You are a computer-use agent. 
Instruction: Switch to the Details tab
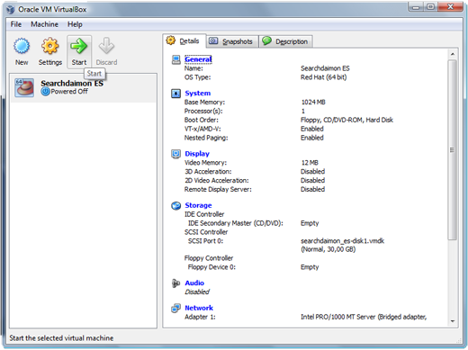tap(184, 40)
